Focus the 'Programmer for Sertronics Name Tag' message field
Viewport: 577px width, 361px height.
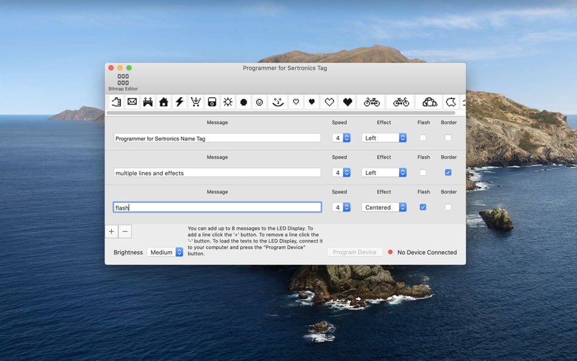point(217,138)
